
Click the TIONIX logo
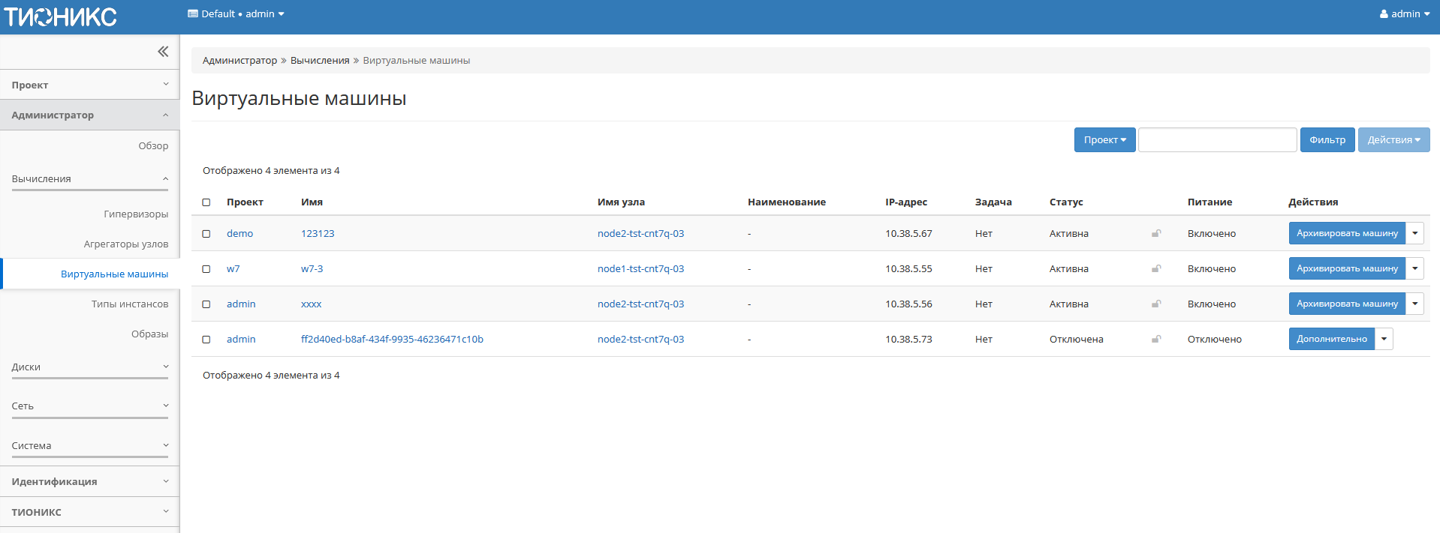pyautogui.click(x=61, y=16)
